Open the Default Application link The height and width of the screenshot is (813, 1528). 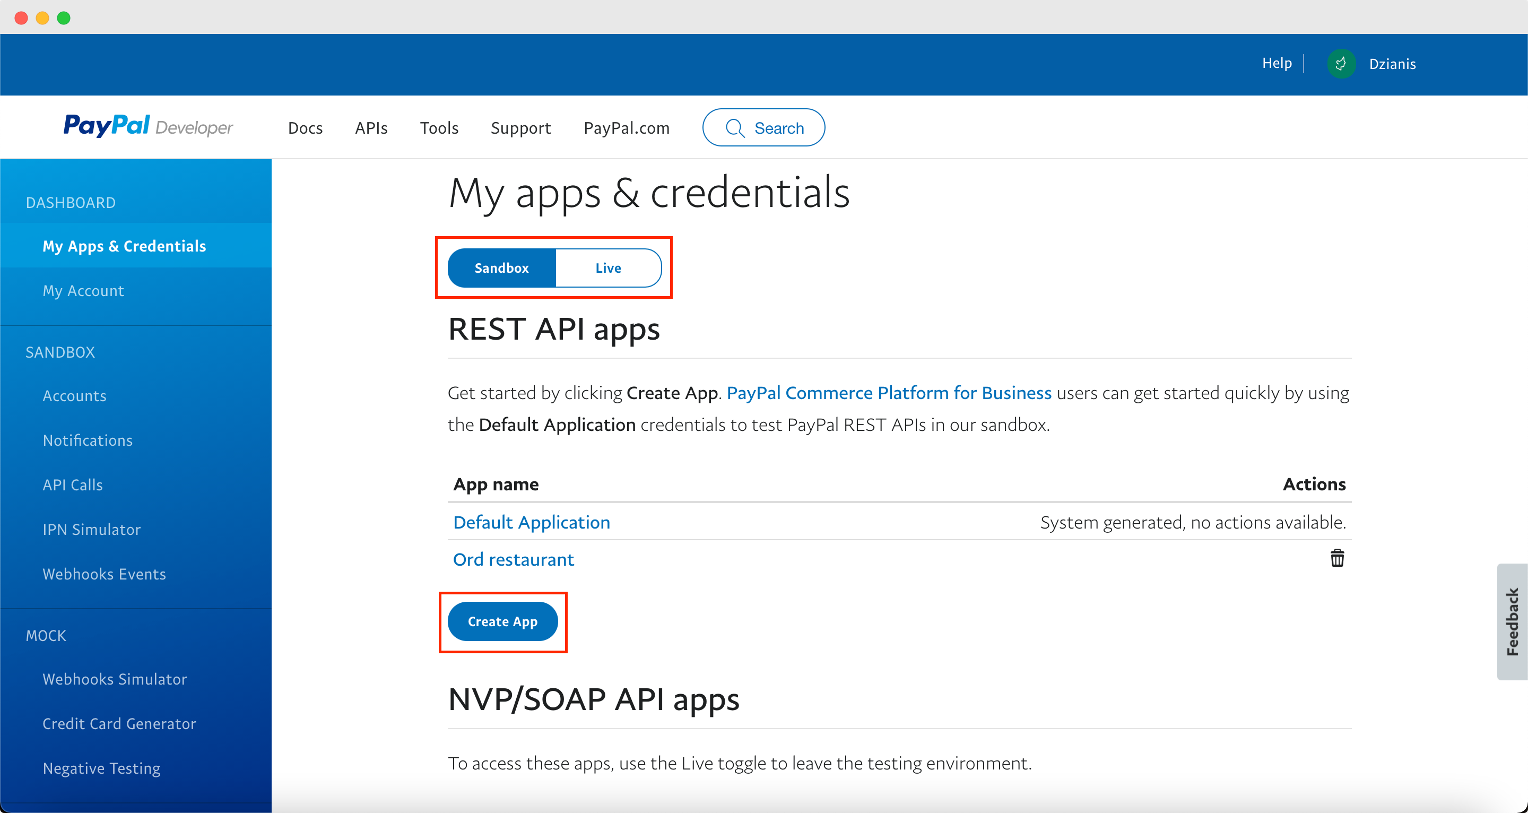[x=532, y=522]
